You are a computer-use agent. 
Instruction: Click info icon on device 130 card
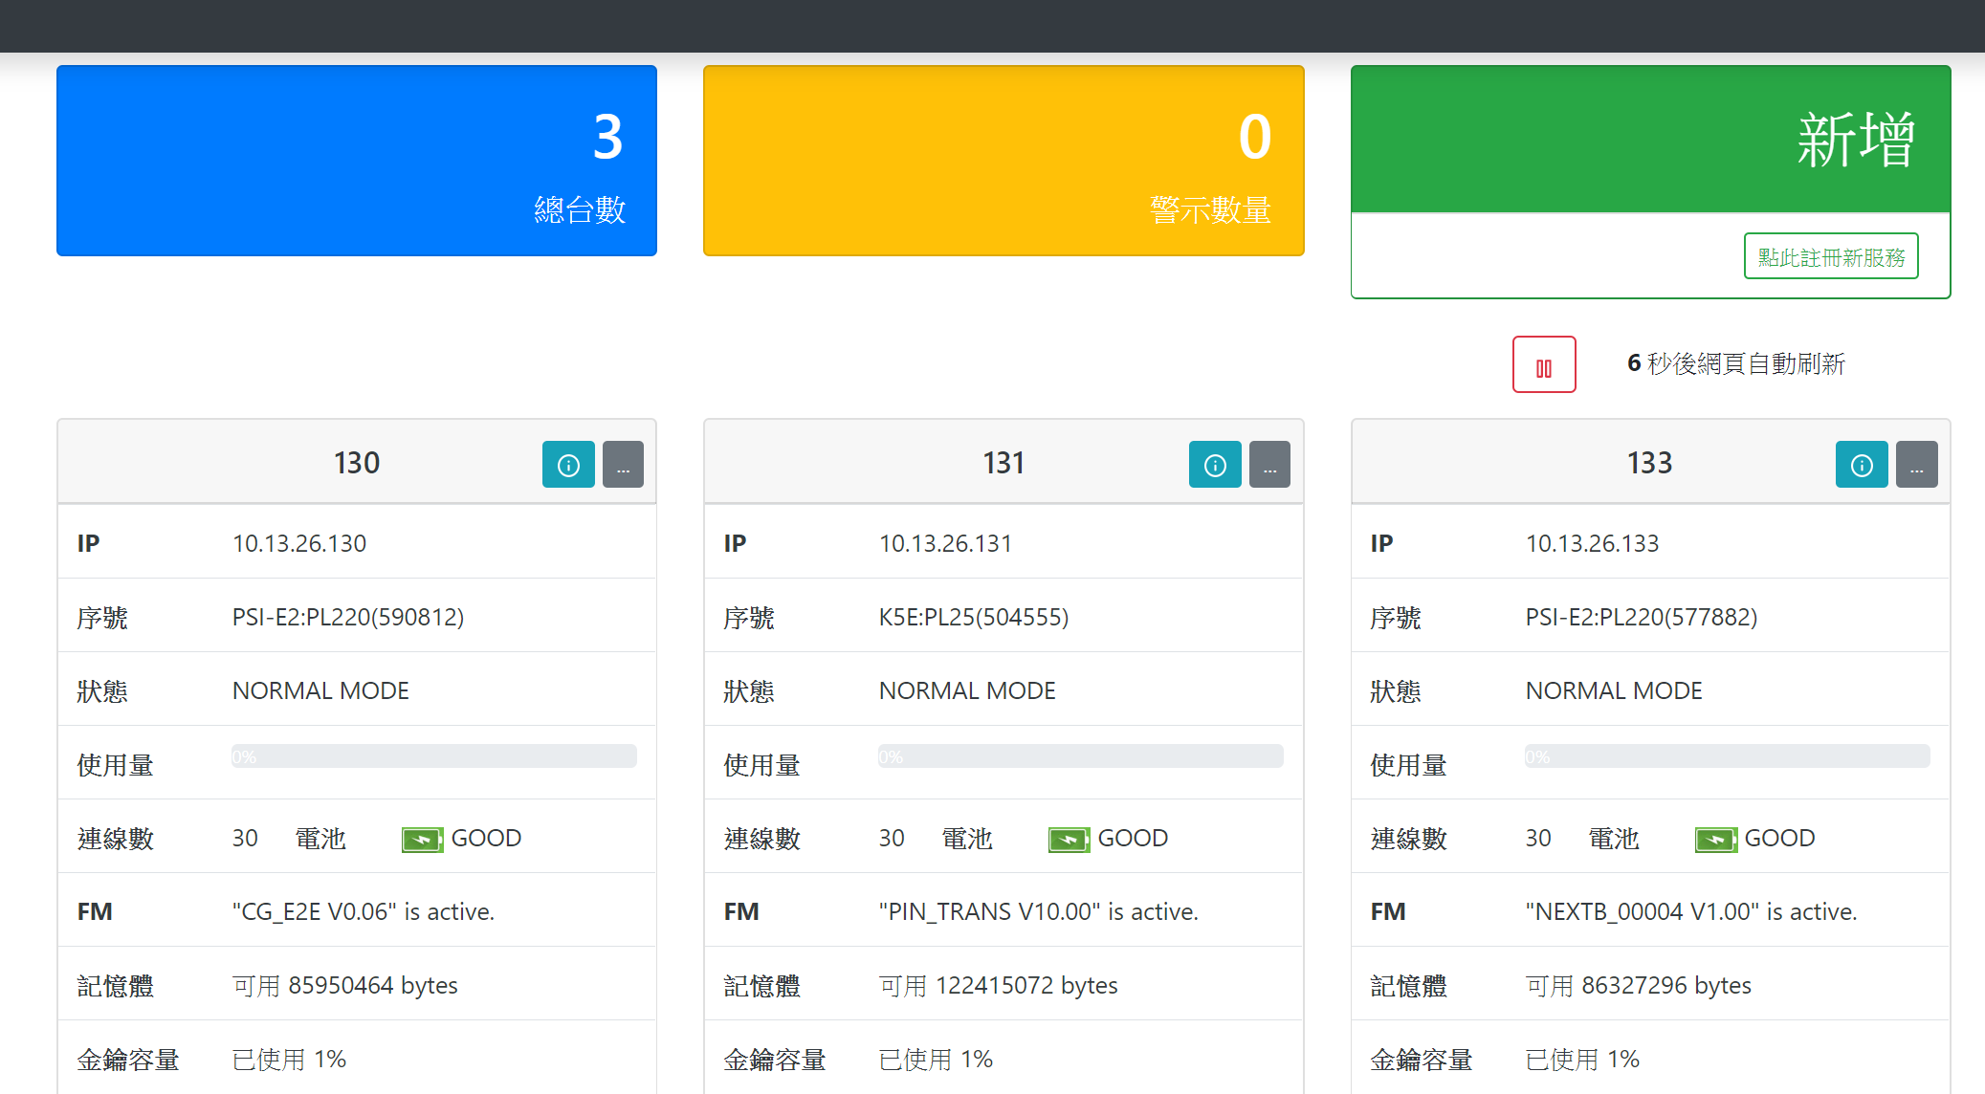pyautogui.click(x=568, y=465)
